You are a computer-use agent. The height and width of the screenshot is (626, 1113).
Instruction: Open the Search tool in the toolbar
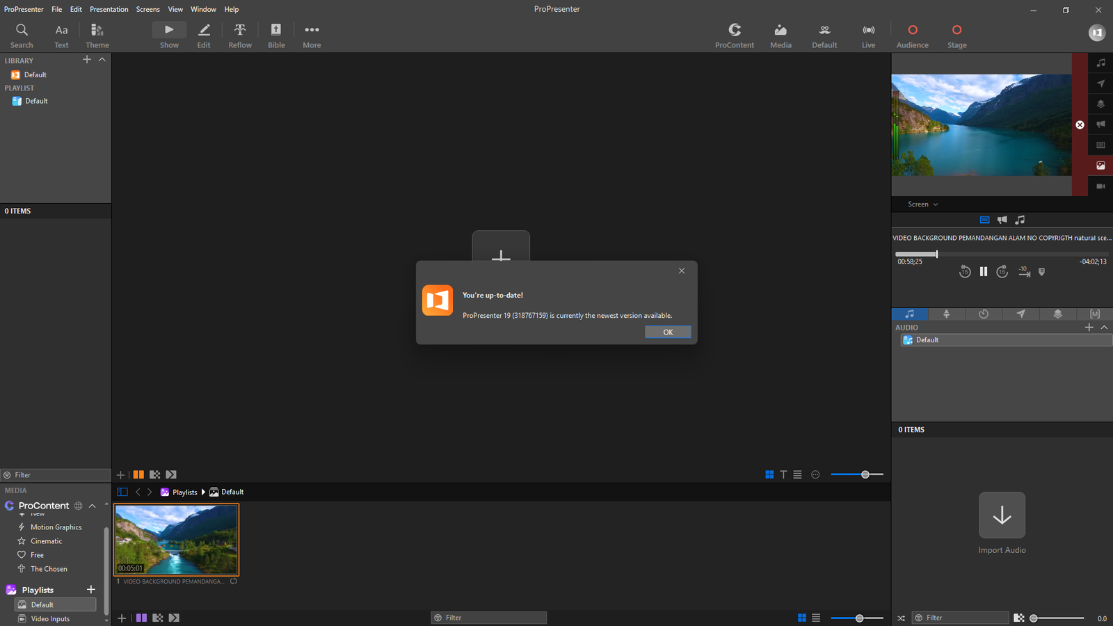(22, 35)
